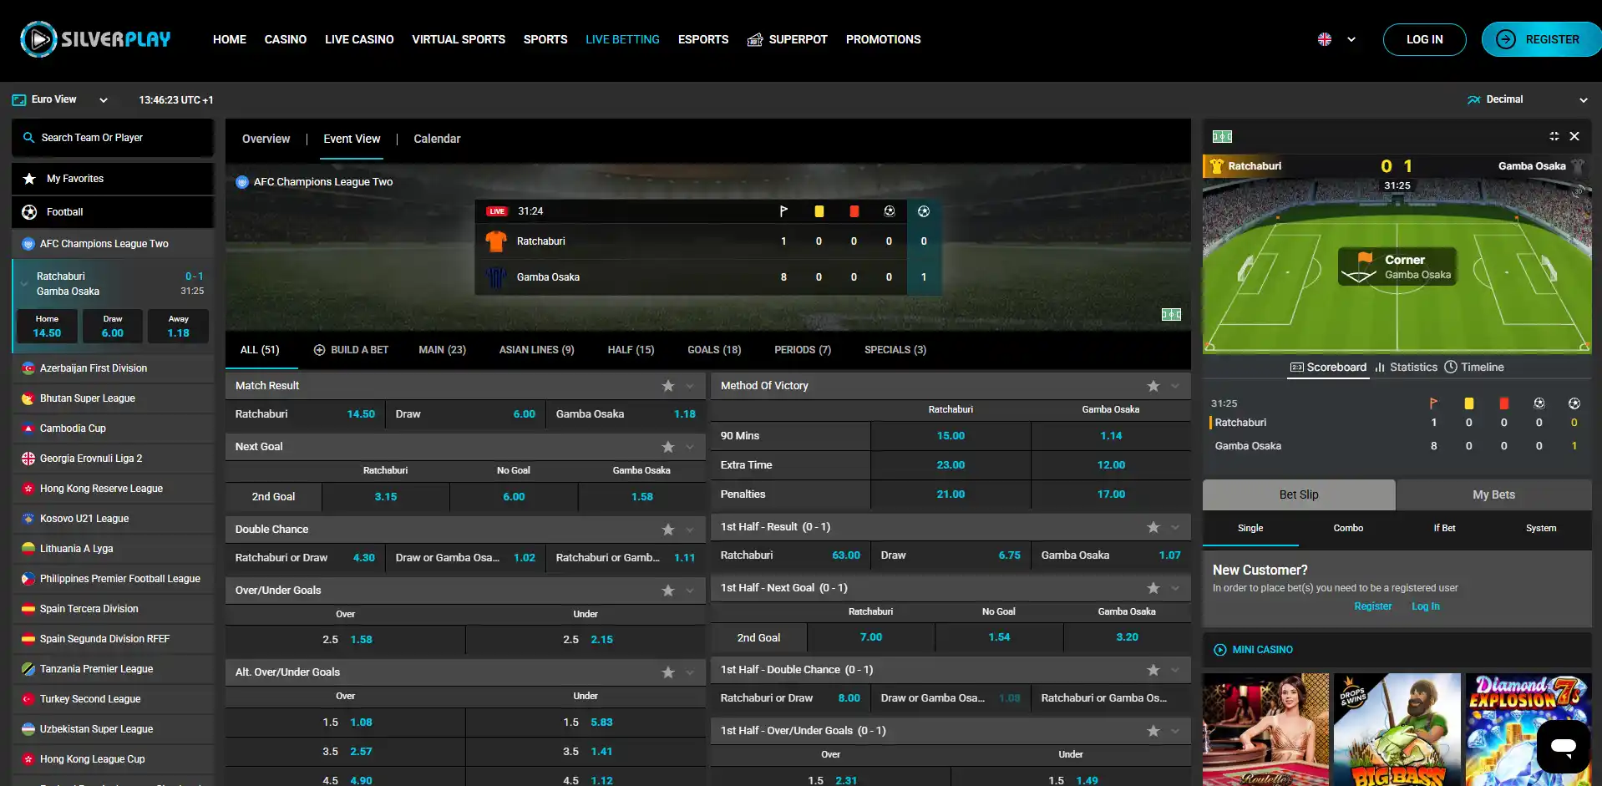Click the pitch view icon on the match banner

point(1171,314)
